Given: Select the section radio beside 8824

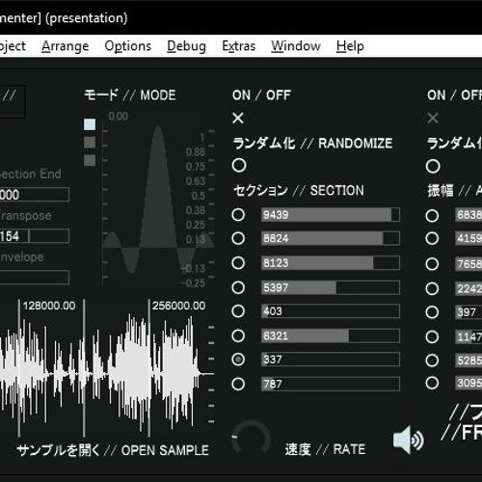Looking at the screenshot, I should [x=238, y=238].
